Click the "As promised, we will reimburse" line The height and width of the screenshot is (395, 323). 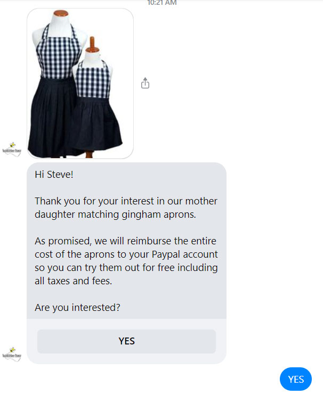(x=125, y=241)
